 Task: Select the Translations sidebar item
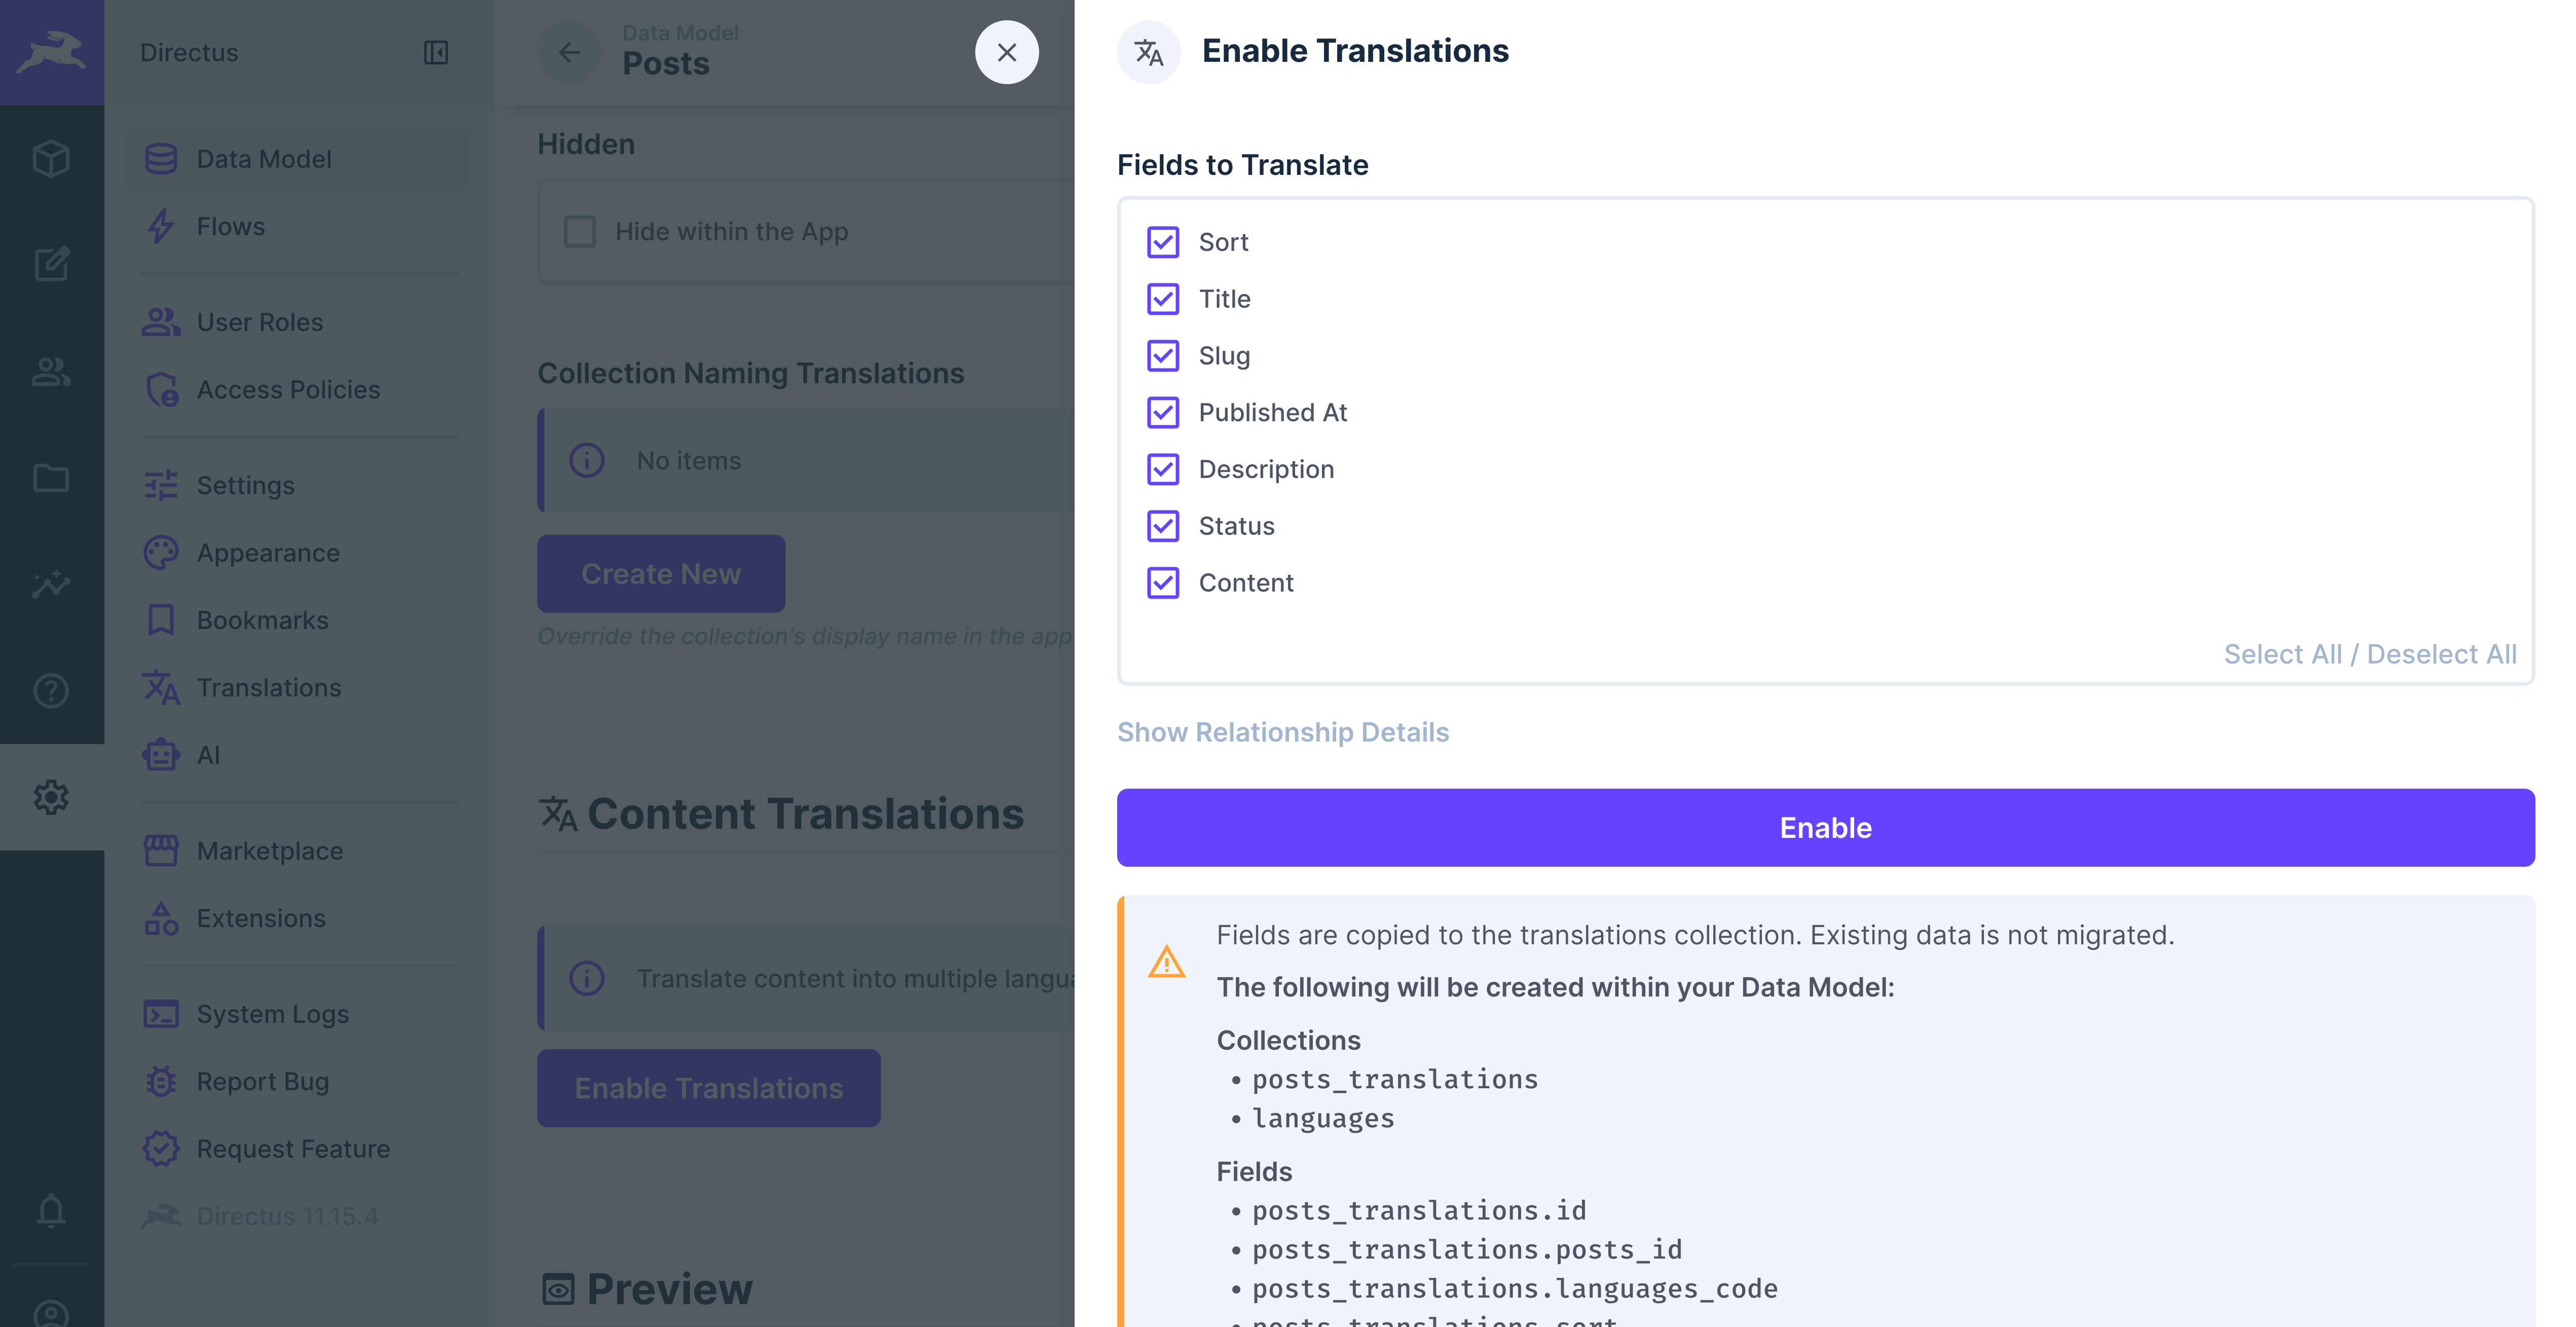point(268,687)
